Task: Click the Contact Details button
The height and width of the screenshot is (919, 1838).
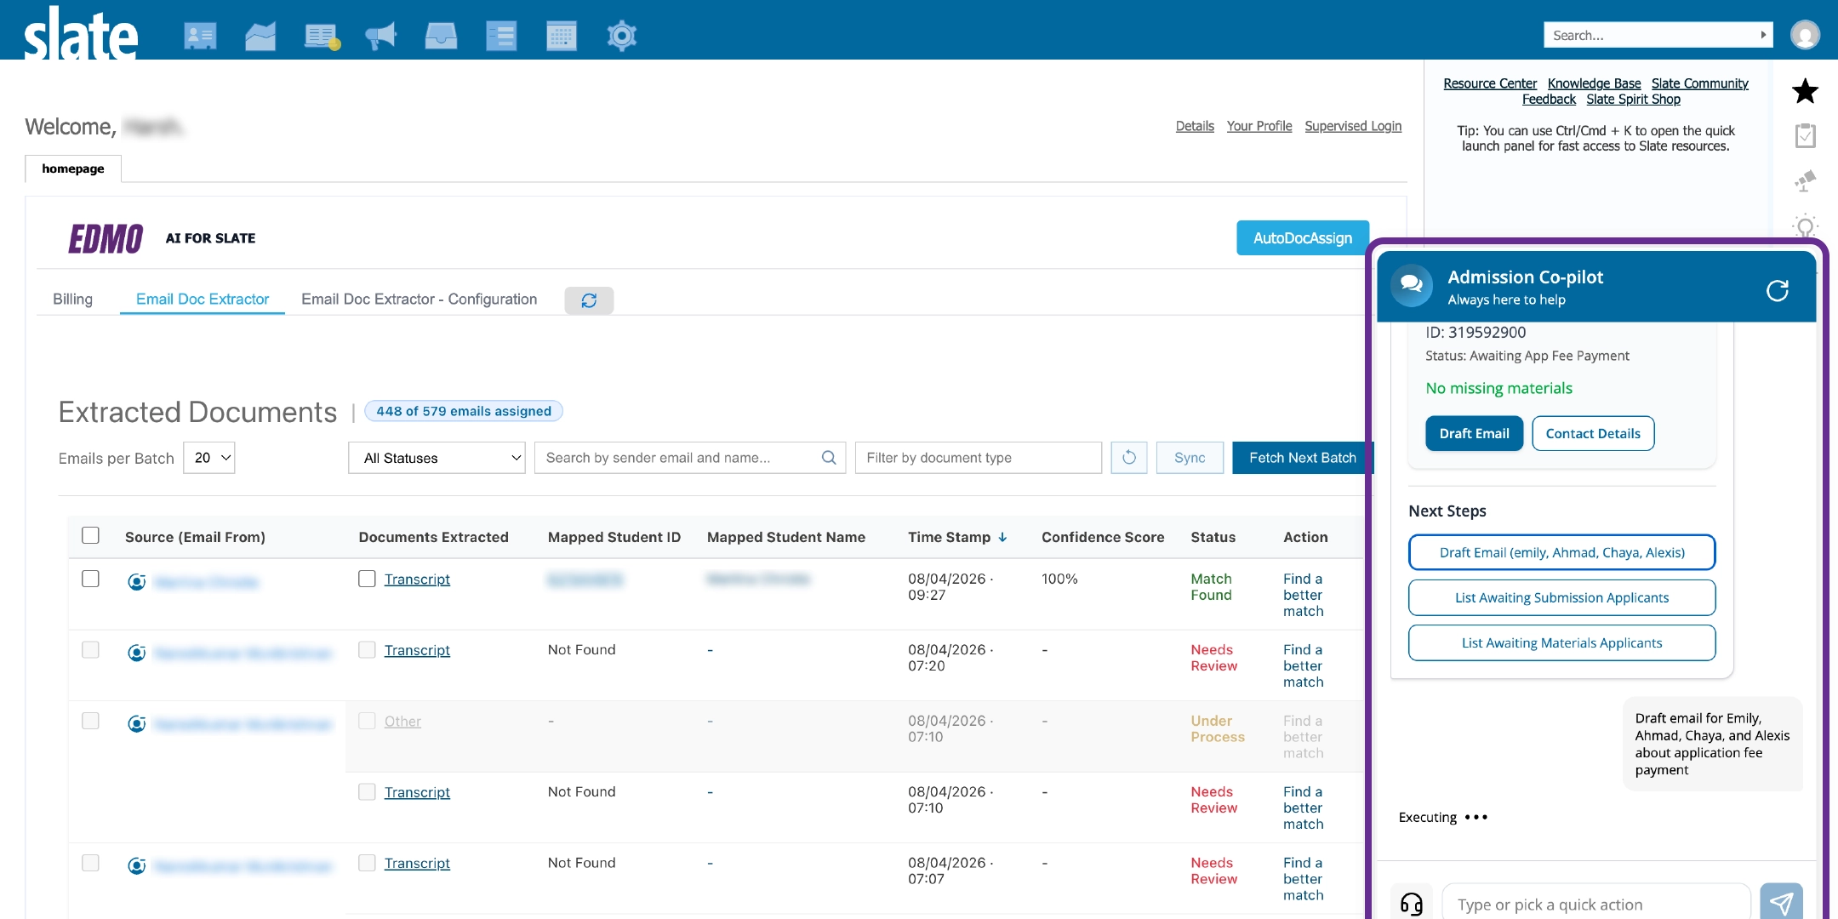Action: click(x=1593, y=433)
